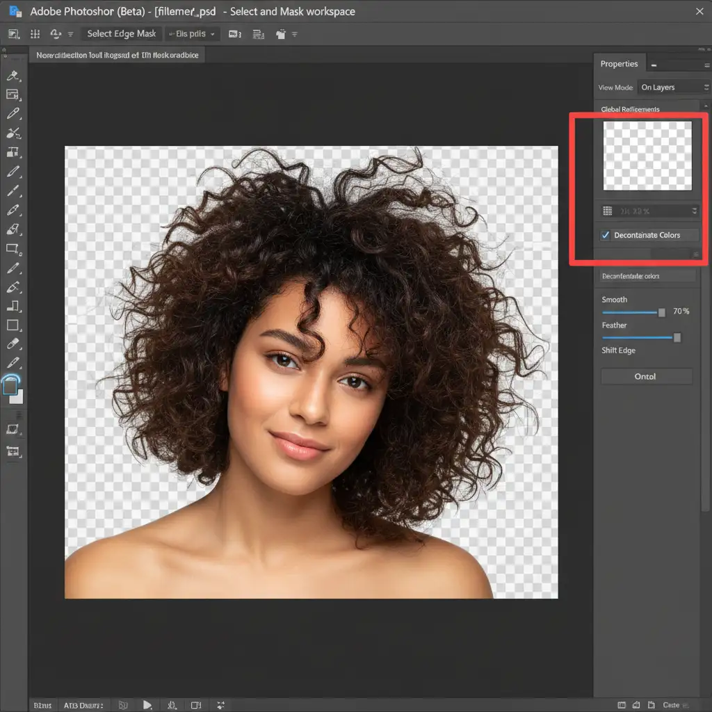Click the bottom-most tool icon in left toolbar
The image size is (712, 712).
(13, 451)
